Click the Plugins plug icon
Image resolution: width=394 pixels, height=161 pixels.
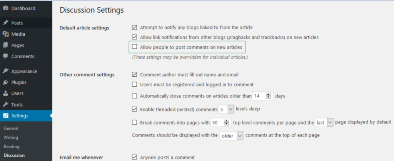[x=6, y=82]
